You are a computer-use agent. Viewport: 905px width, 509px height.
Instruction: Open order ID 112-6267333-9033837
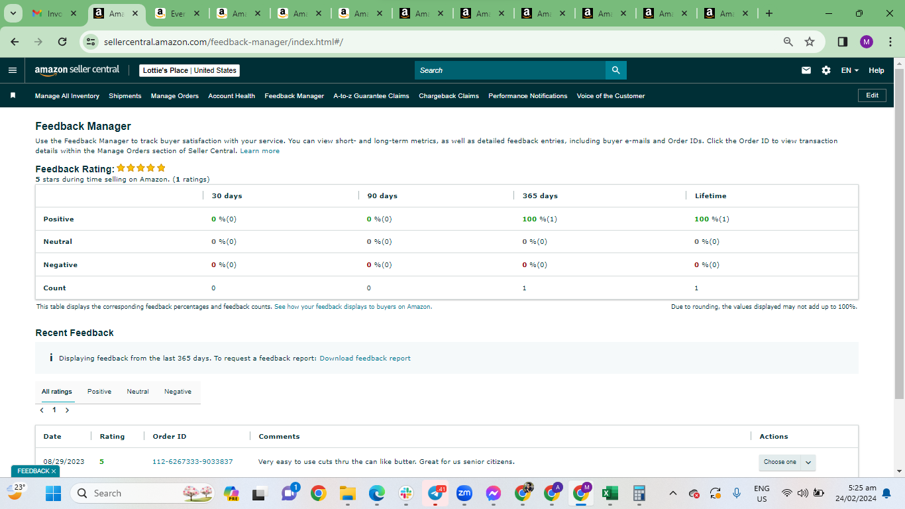click(x=193, y=462)
